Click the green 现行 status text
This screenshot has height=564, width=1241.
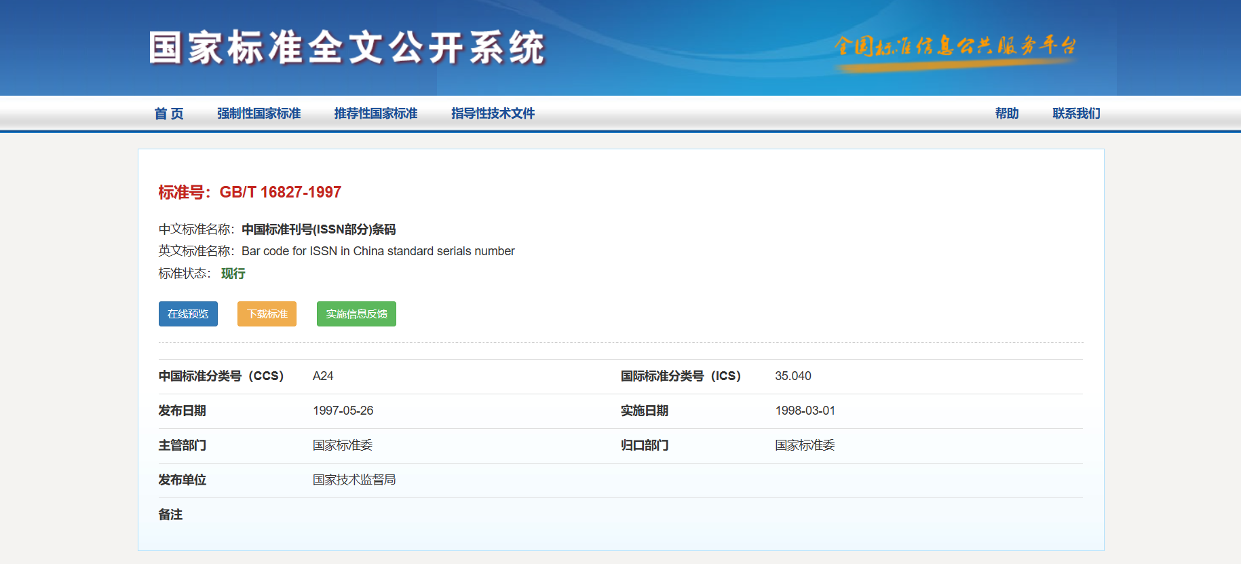(x=233, y=274)
